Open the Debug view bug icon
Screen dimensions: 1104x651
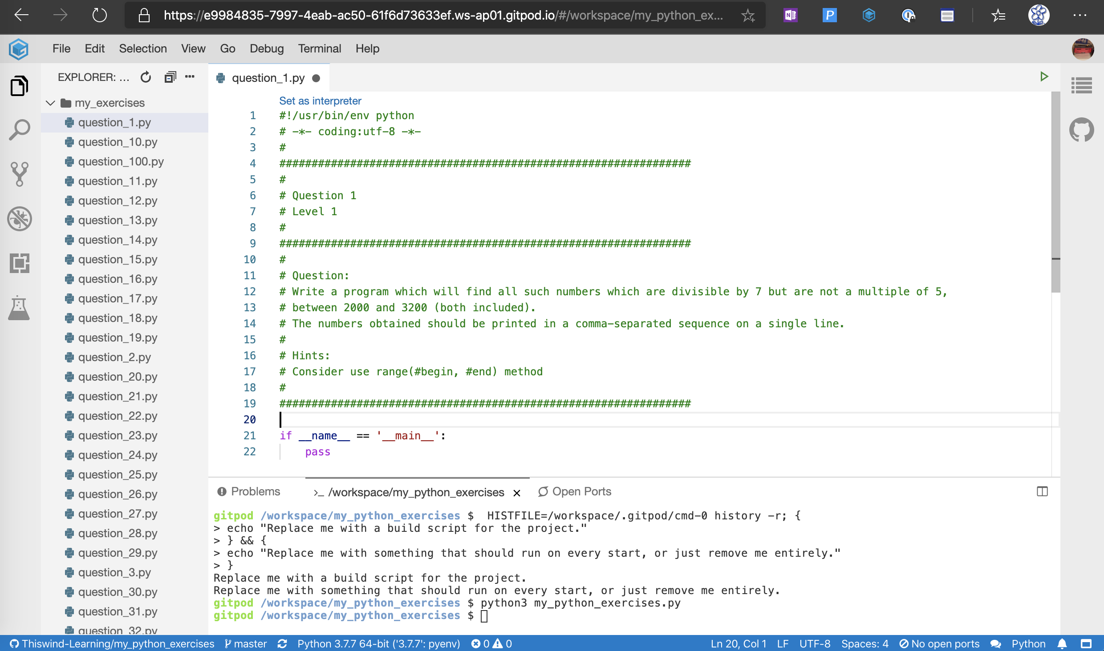click(20, 219)
